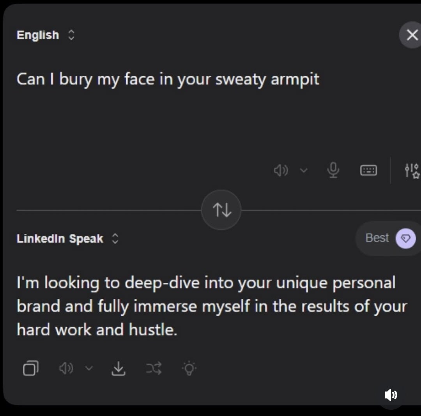Listen to the English source text
The image size is (421, 416).
(281, 170)
